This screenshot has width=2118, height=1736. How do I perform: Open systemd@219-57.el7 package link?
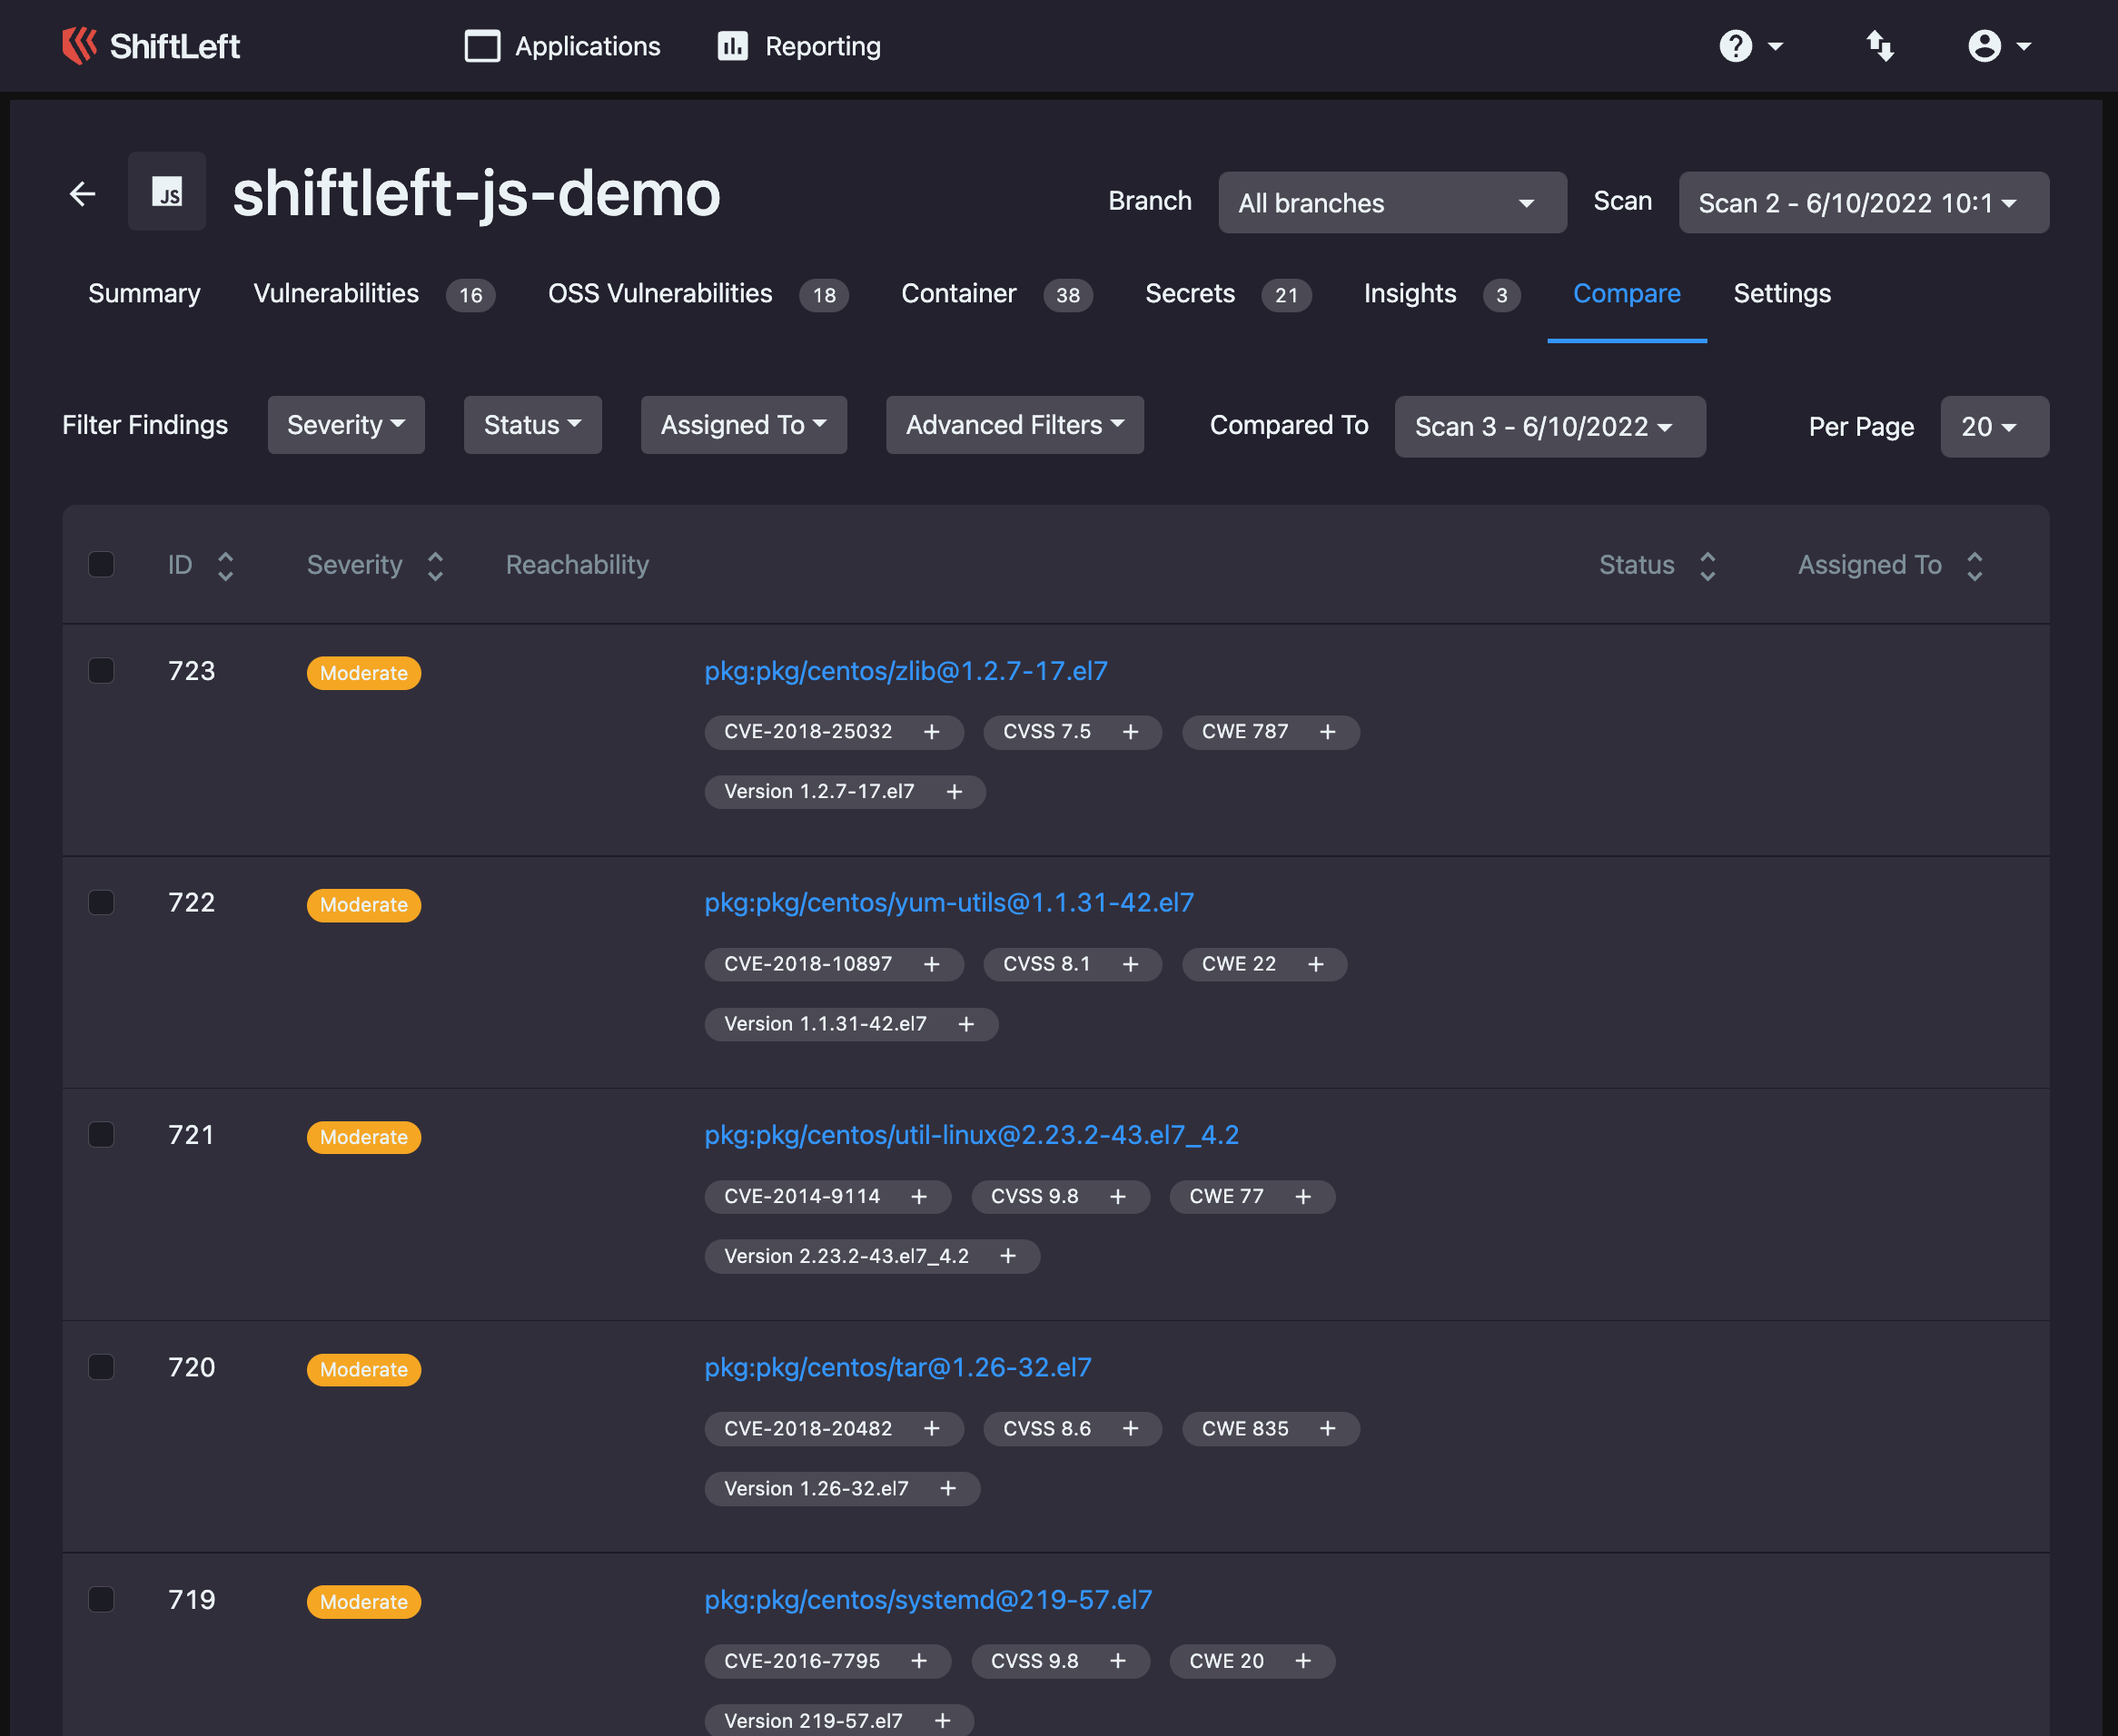(927, 1600)
